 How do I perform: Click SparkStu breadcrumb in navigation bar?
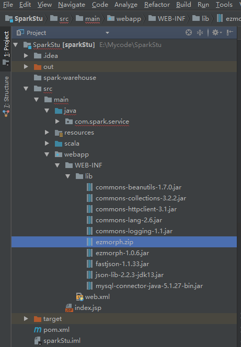tap(24, 19)
